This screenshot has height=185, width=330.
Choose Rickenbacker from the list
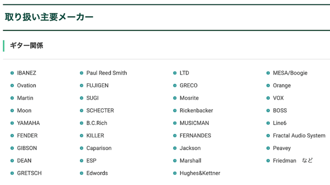(x=196, y=111)
